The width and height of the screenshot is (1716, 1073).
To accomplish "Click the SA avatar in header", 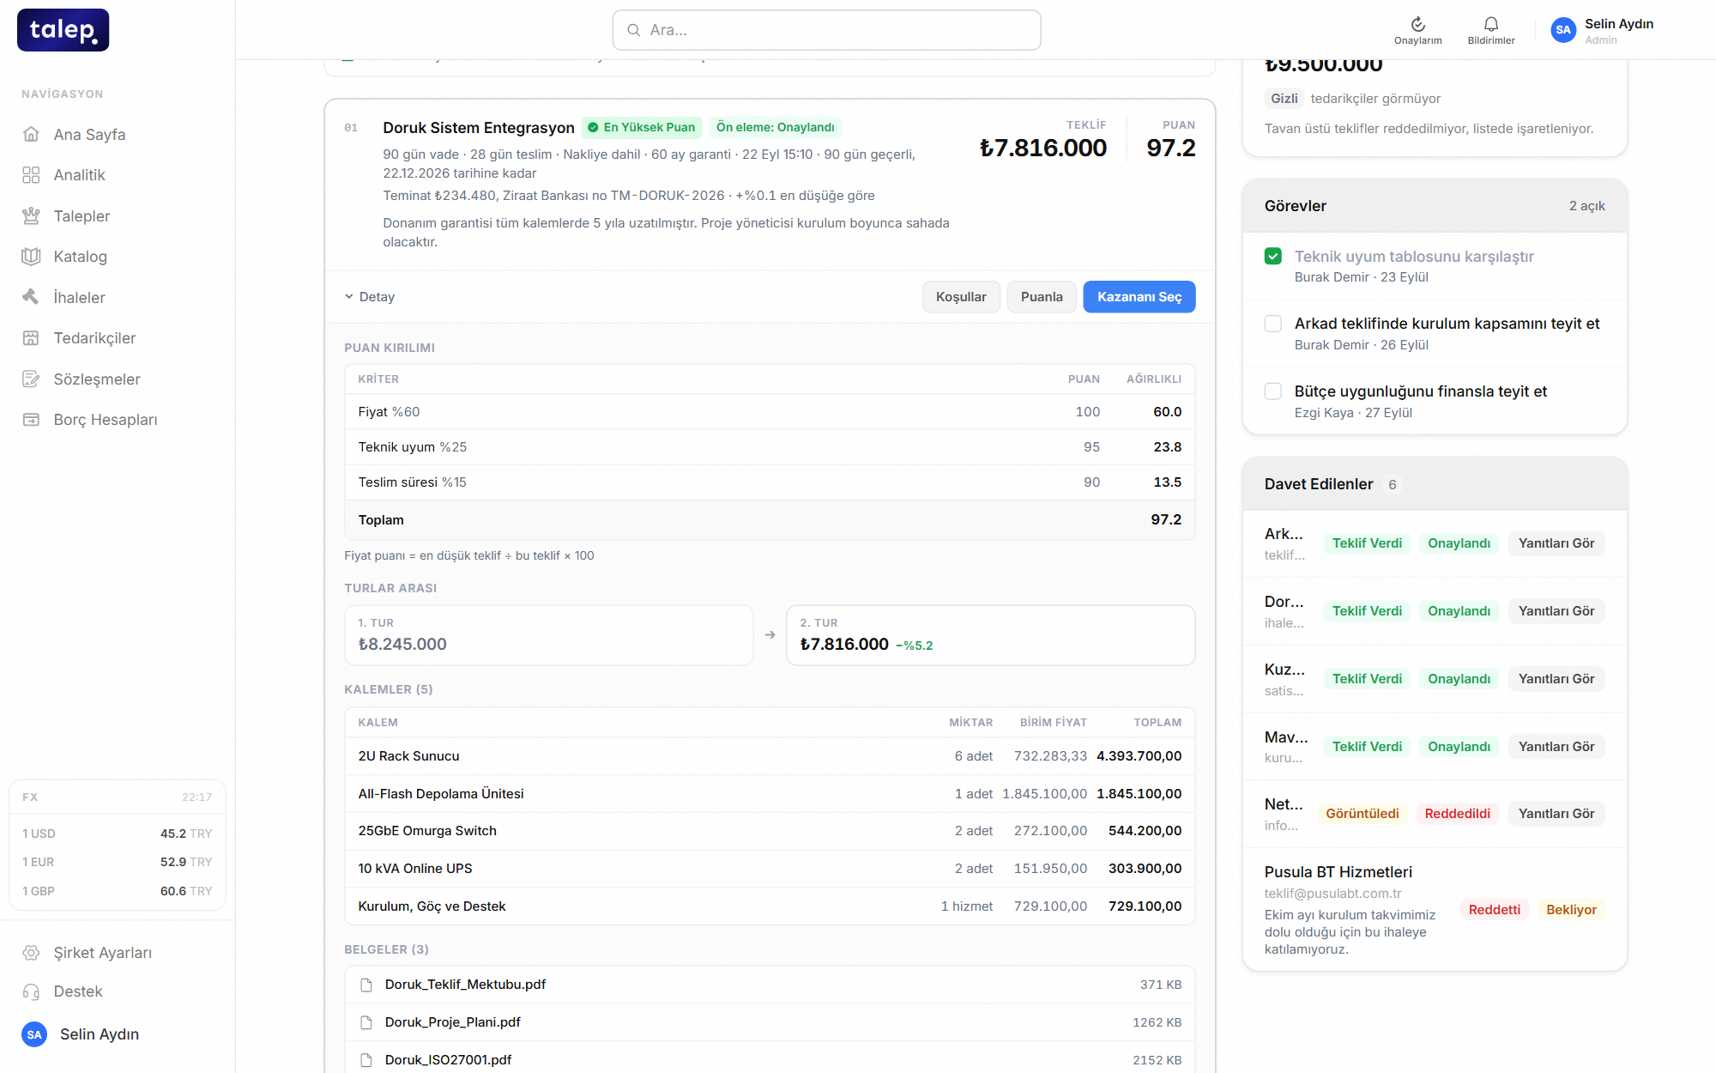I will 1563,30.
